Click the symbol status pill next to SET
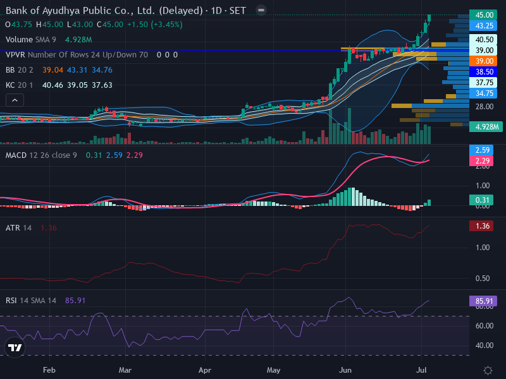 pyautogui.click(x=261, y=10)
